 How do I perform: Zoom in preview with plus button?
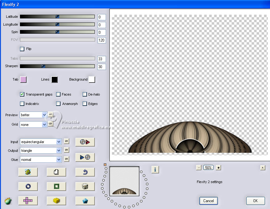coord(219,168)
